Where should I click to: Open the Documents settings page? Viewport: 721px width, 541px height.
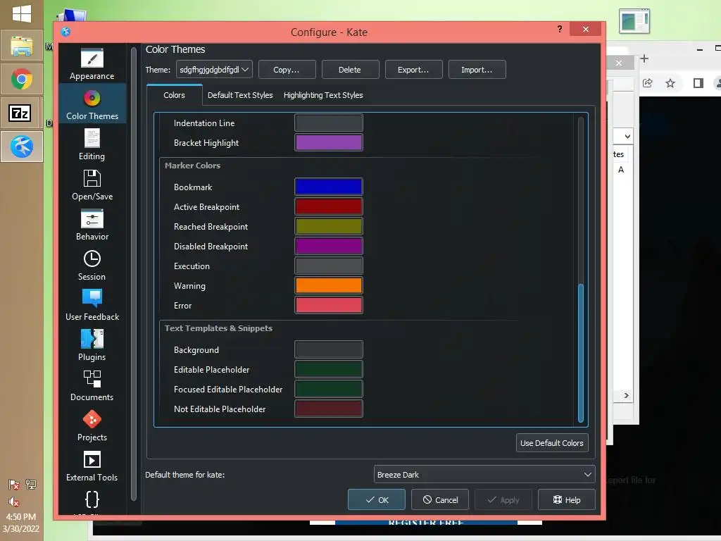92,385
